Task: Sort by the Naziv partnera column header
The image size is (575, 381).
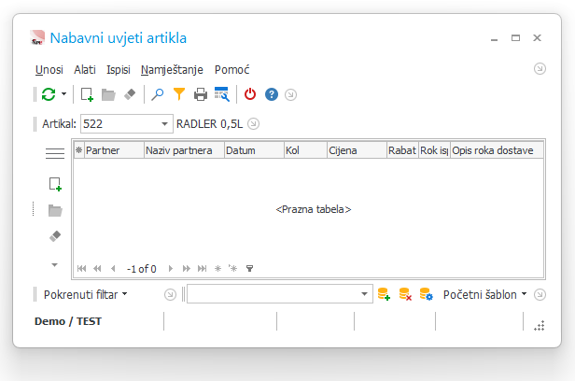Action: [184, 150]
